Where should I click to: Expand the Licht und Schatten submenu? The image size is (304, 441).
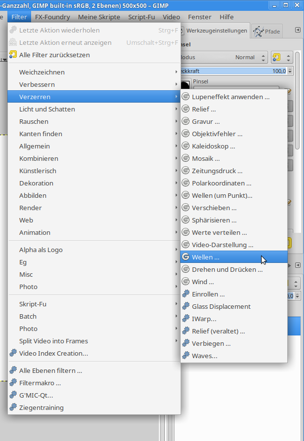[94, 109]
